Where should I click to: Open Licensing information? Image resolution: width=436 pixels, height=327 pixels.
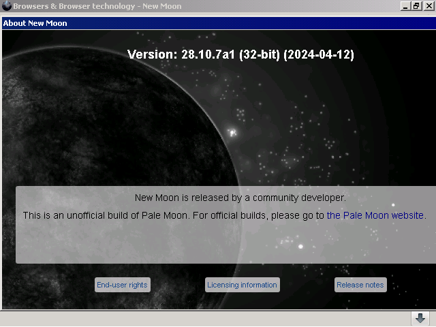pyautogui.click(x=243, y=285)
